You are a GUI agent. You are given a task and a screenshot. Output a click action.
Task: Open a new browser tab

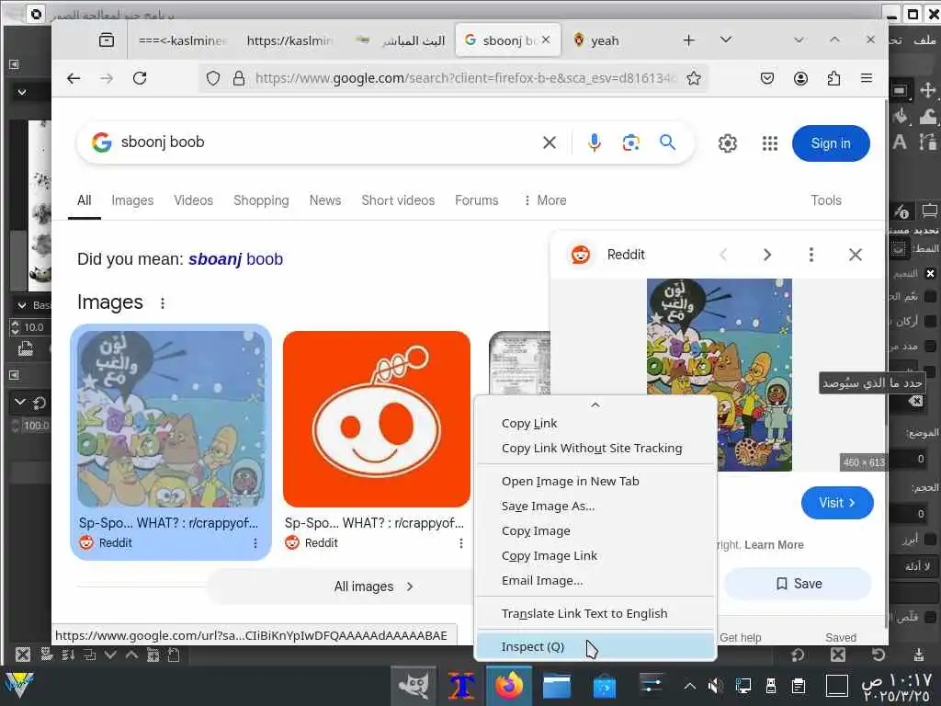point(689,40)
